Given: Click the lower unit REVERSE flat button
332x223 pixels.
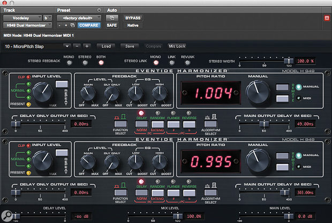Looking at the screenshot, I should pos(189,193).
